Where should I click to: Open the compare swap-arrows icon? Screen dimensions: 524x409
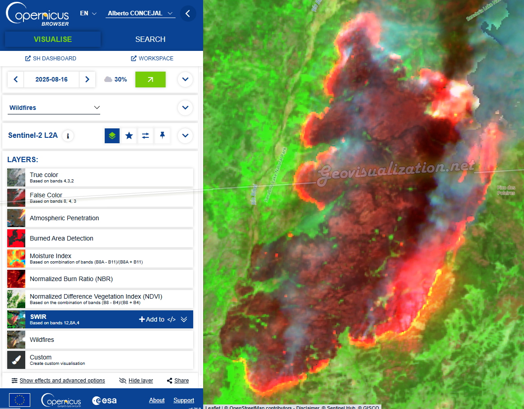click(145, 136)
